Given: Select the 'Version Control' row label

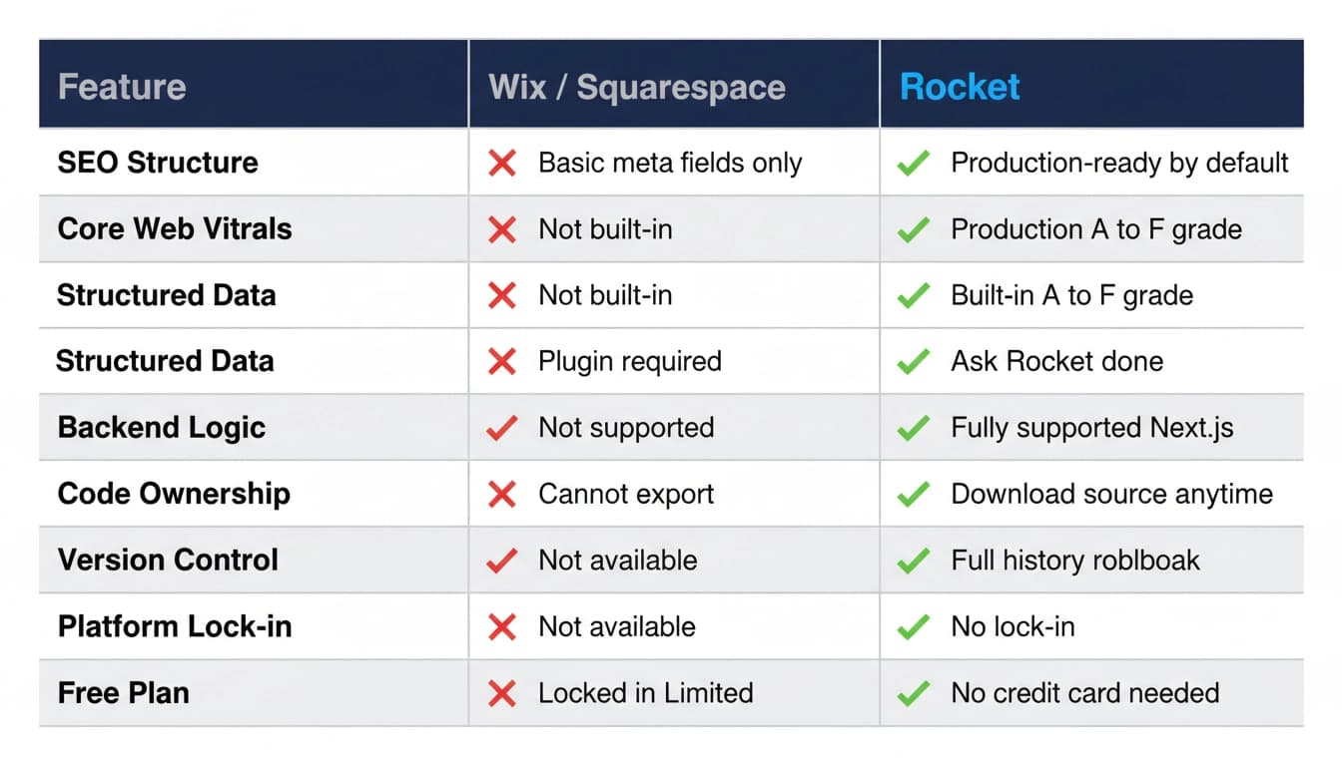Looking at the screenshot, I should [x=168, y=560].
